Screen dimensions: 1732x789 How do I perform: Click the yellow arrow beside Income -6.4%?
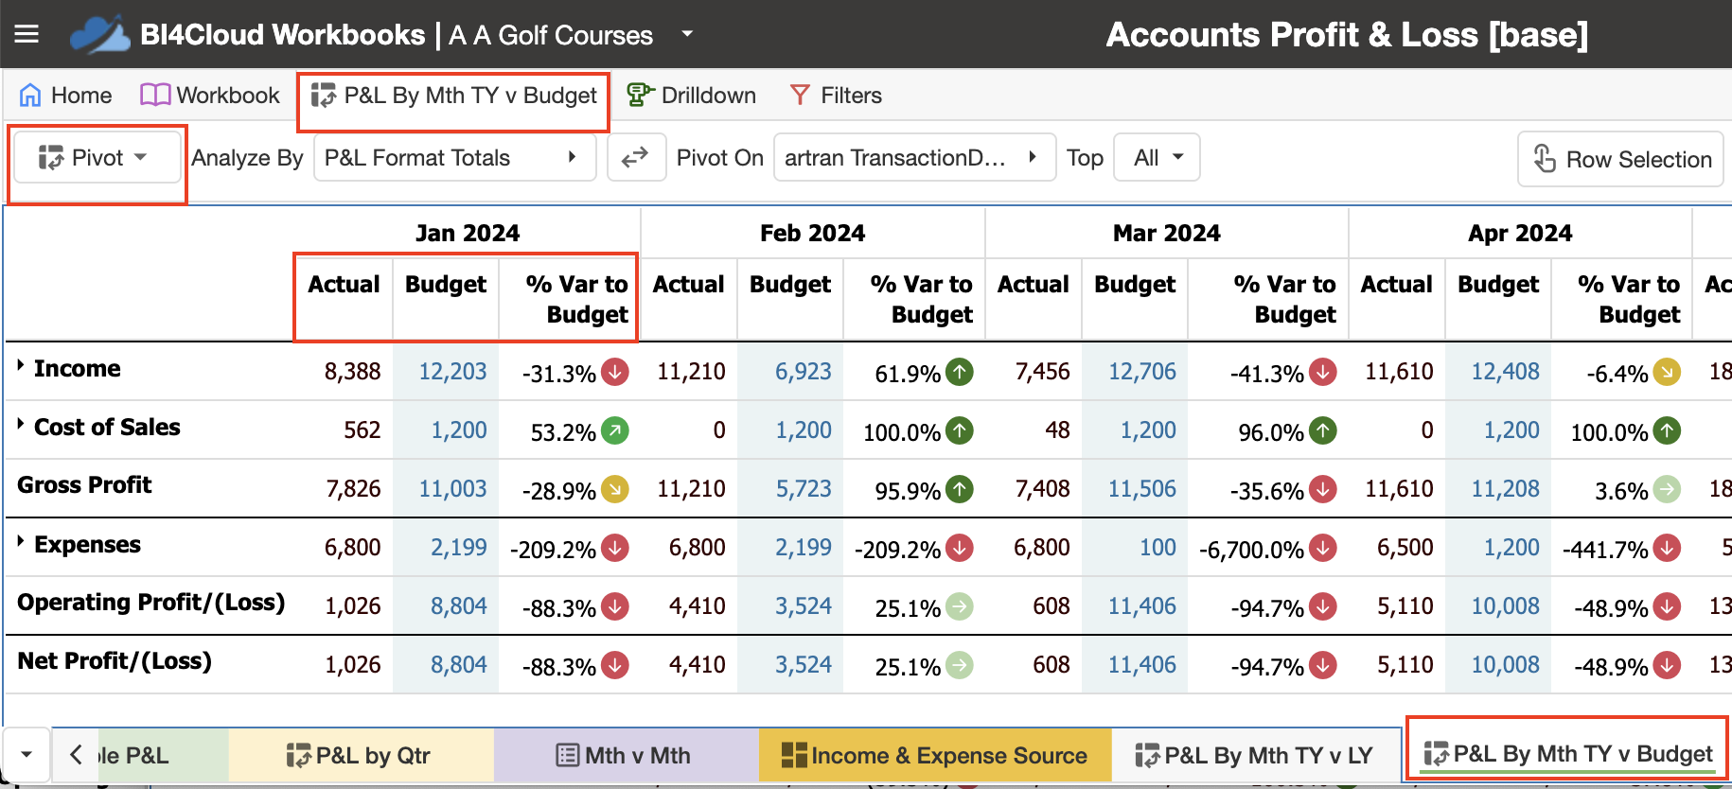[x=1667, y=372]
